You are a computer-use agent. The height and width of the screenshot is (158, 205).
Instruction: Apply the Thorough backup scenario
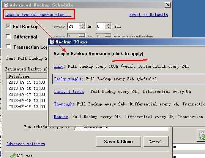coord(63,104)
